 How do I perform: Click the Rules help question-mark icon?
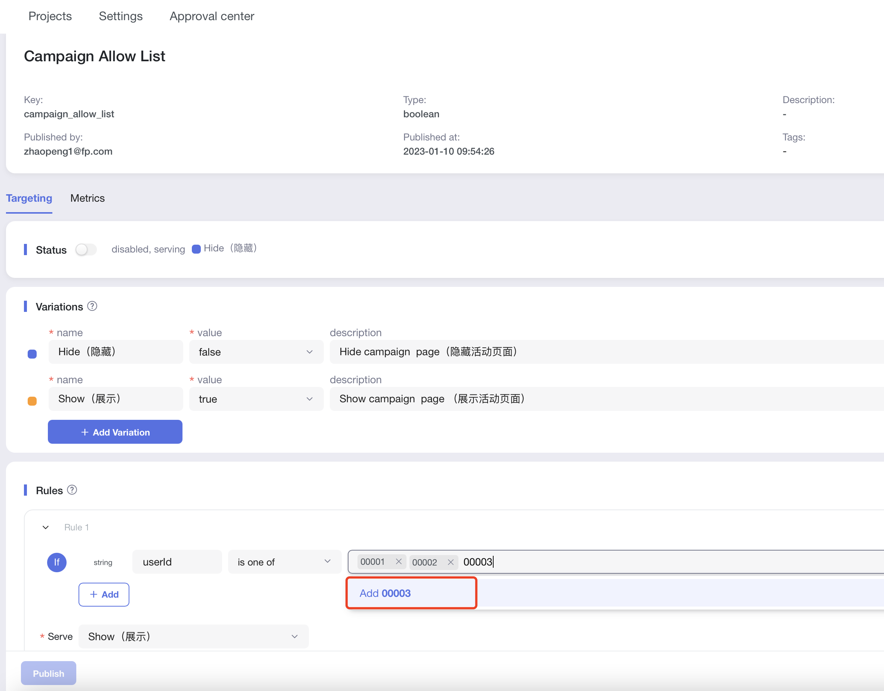coord(72,490)
